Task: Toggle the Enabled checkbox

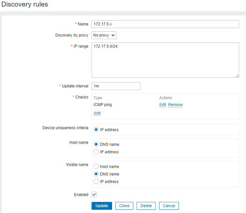Action: (94, 194)
